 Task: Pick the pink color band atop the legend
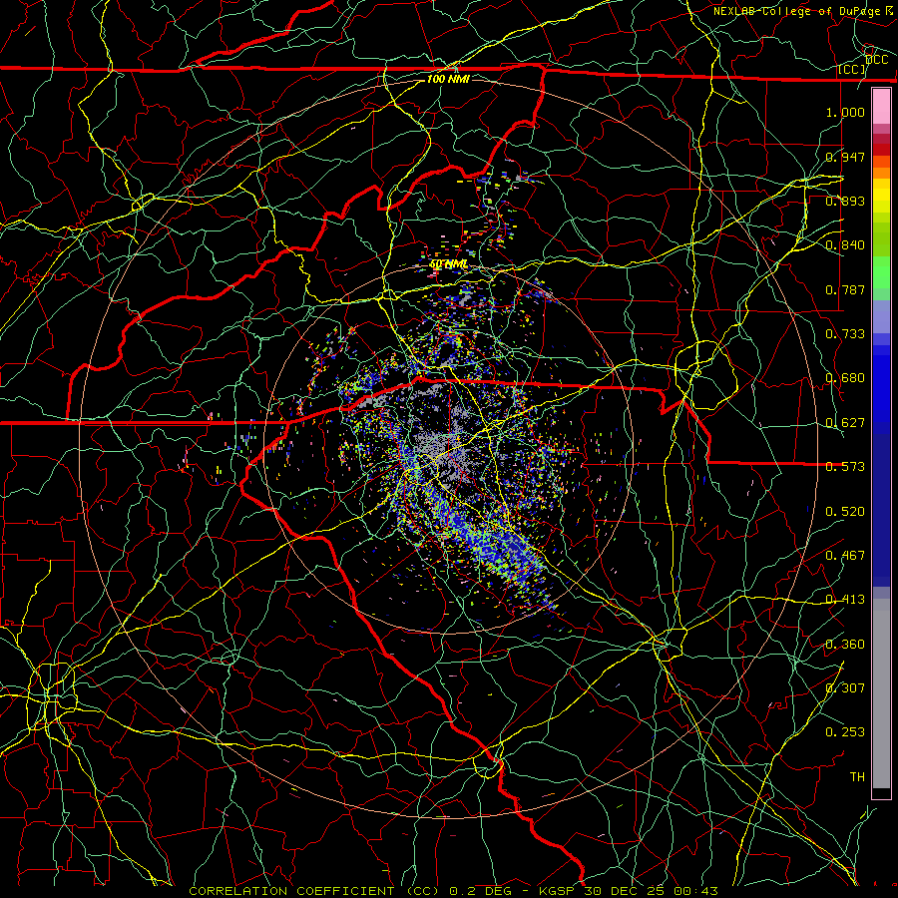pos(881,107)
